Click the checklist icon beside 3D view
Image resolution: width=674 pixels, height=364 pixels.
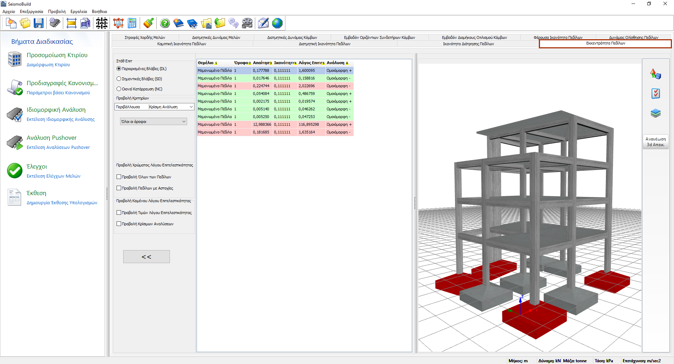[655, 94]
